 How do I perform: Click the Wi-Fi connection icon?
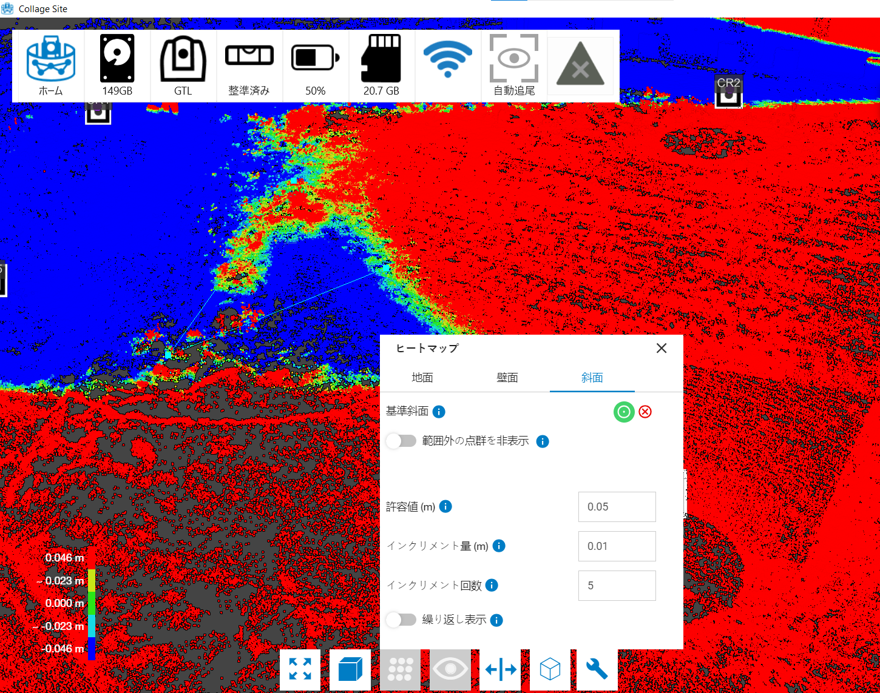tap(448, 65)
